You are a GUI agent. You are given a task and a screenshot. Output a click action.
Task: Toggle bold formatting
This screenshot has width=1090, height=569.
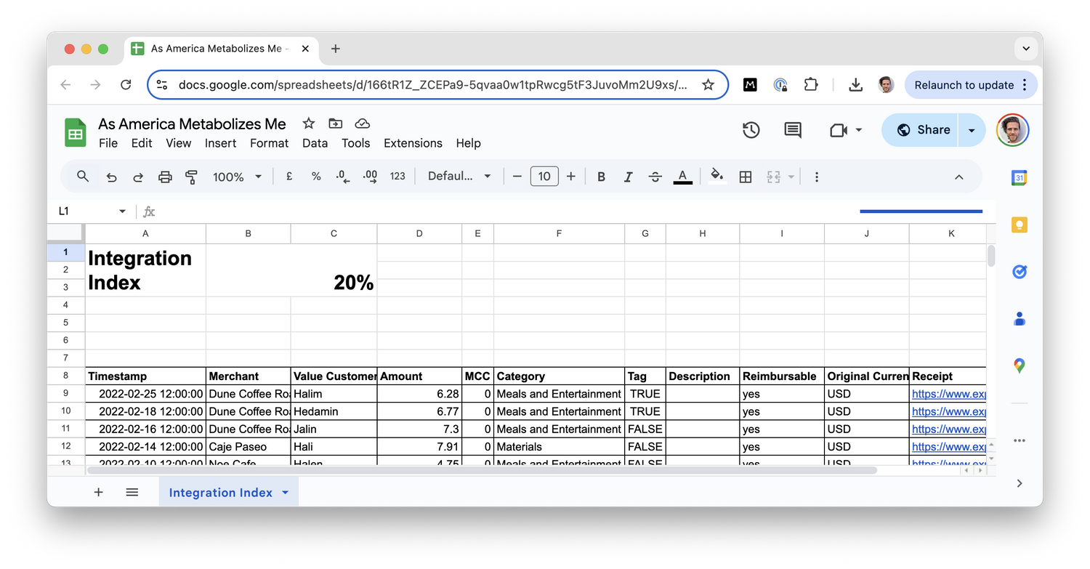coord(601,176)
